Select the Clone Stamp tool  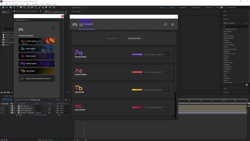click(42, 7)
